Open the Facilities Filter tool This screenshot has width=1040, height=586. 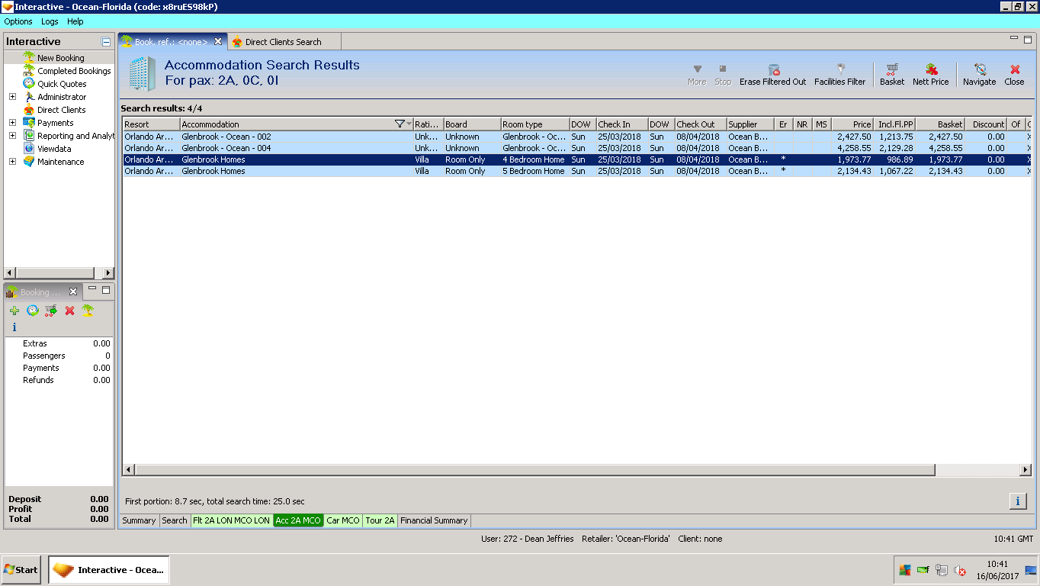(840, 75)
